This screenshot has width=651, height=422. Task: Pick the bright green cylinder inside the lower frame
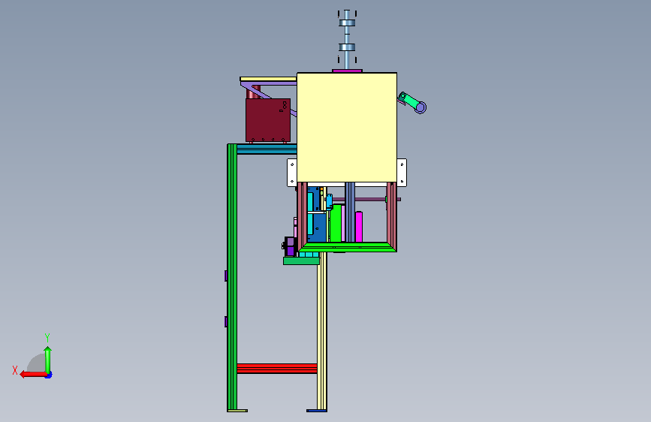336,223
